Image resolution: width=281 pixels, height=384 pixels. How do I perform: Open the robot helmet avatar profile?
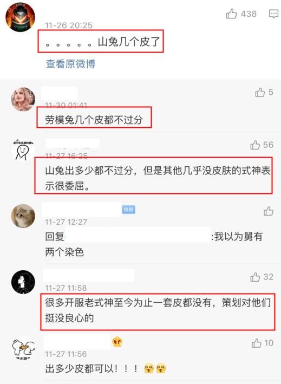(x=20, y=17)
